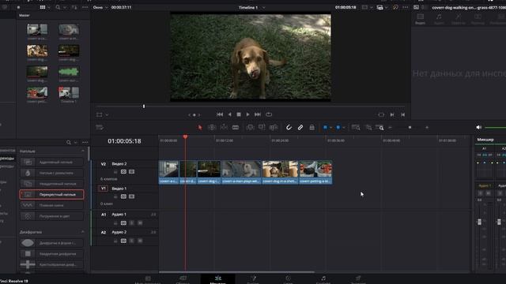
Task: Open the blue flag color dropdown
Action: (330, 128)
